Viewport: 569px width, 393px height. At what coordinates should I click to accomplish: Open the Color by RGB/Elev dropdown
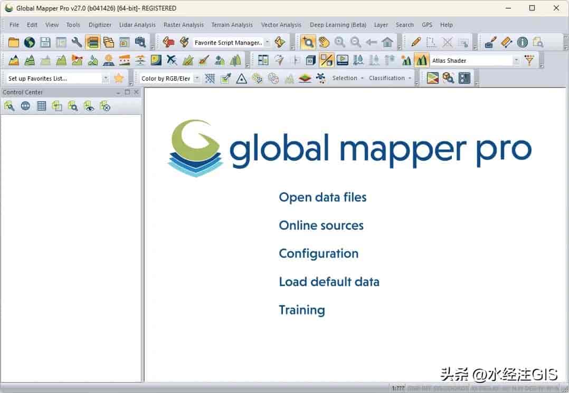196,78
